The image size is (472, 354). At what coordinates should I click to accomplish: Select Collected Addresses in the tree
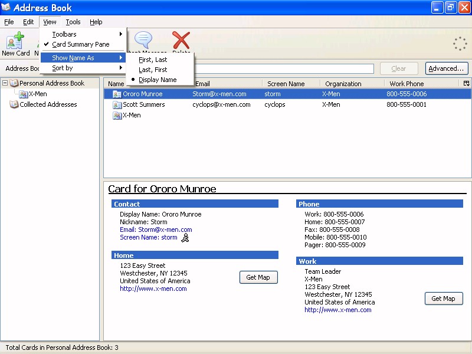click(x=48, y=104)
